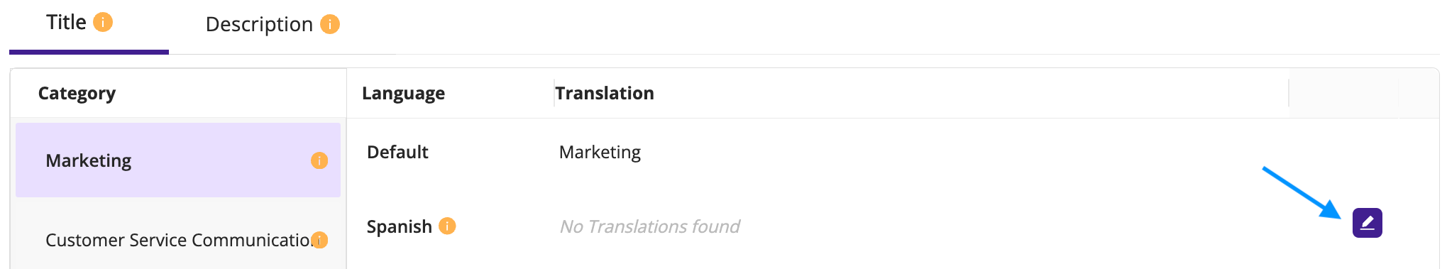Select Customer Service Communication category
This screenshot has width=1447, height=269.
click(x=178, y=240)
